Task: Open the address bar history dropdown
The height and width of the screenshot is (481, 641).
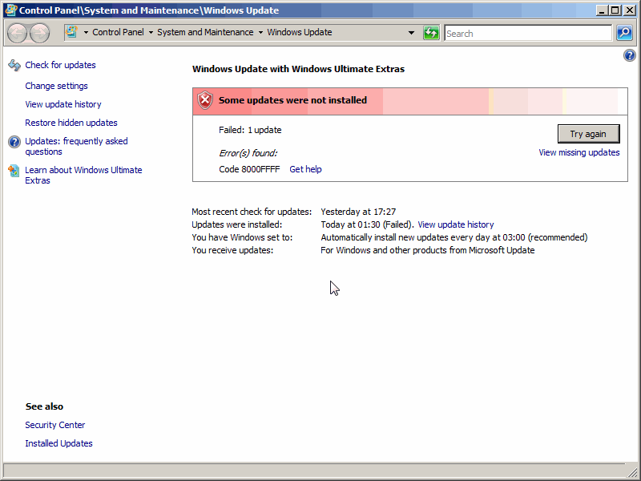Action: click(x=411, y=33)
